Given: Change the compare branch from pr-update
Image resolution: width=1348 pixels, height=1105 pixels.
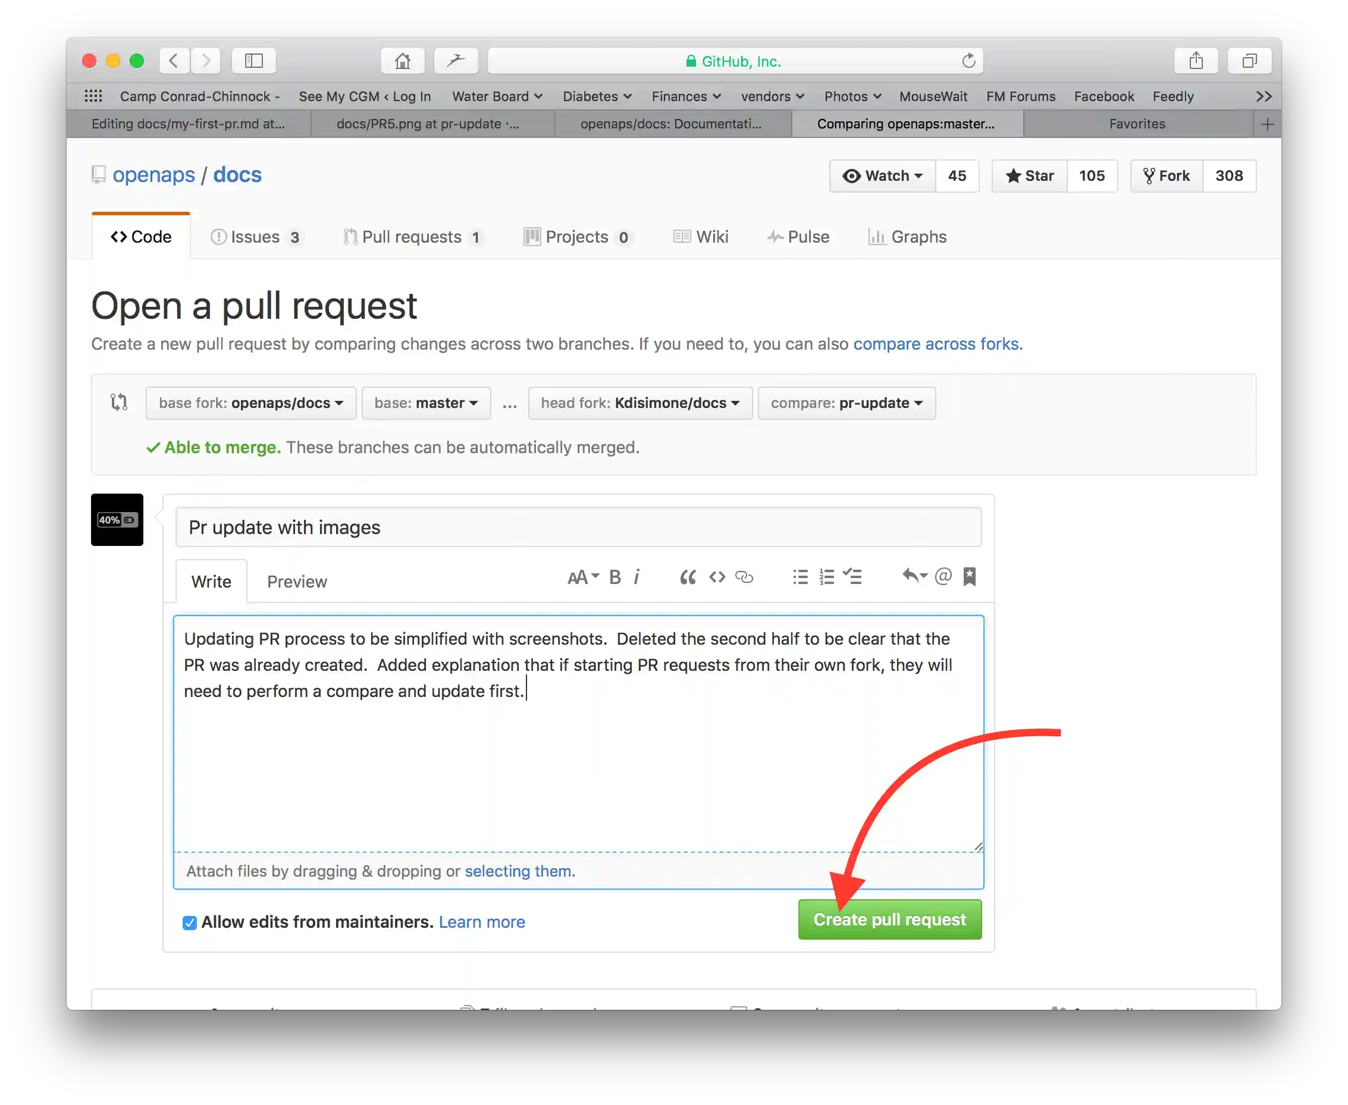Looking at the screenshot, I should (847, 402).
